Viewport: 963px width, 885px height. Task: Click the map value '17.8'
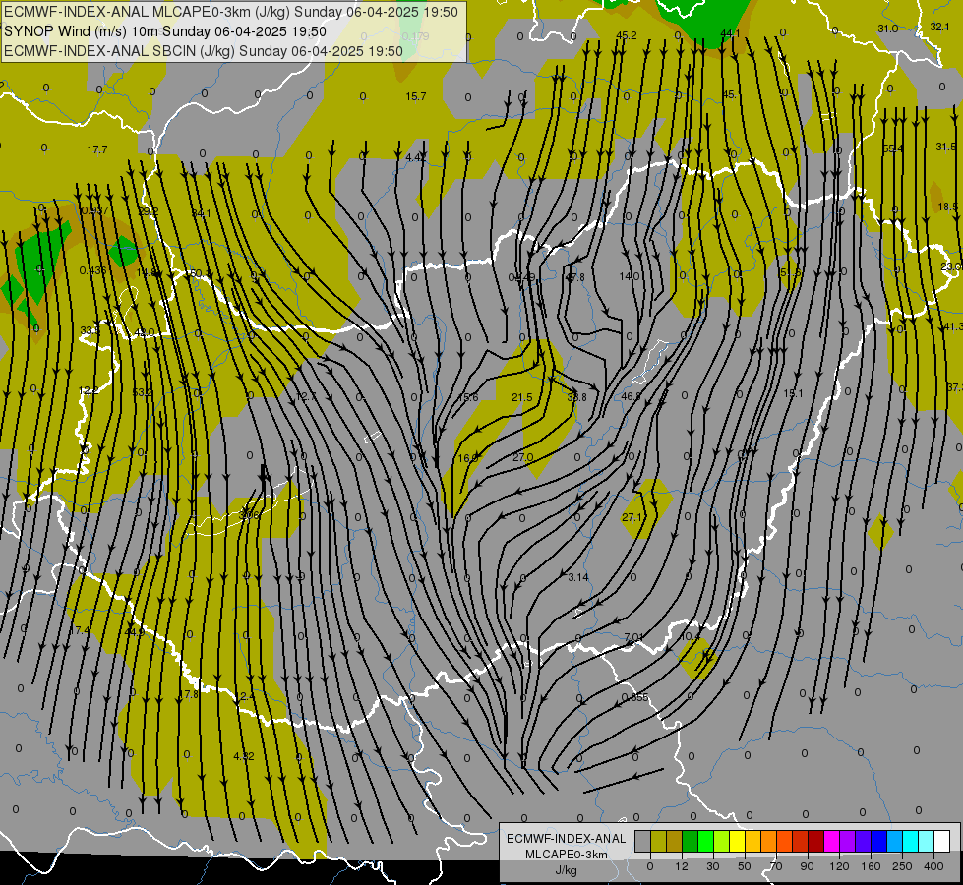tap(189, 694)
